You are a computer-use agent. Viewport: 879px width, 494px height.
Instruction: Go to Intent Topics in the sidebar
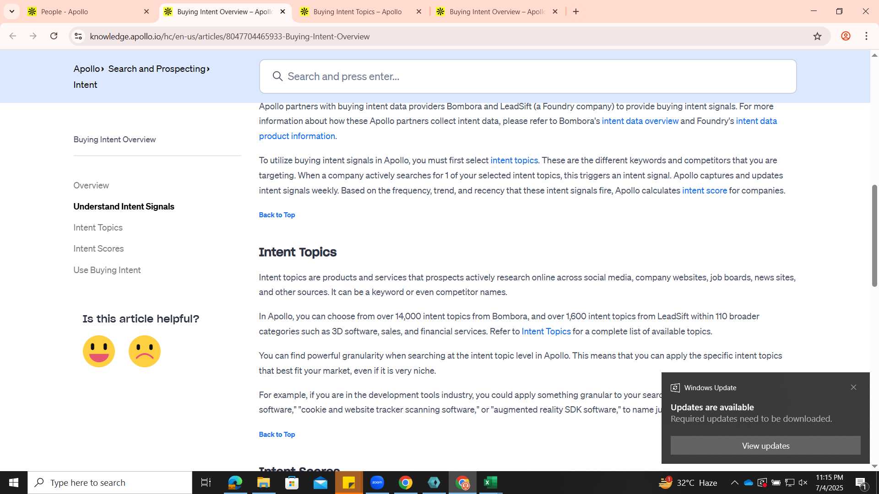(x=98, y=227)
